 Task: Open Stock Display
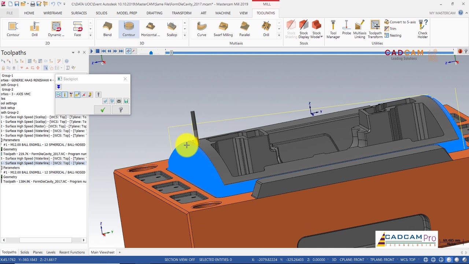[x=304, y=29]
